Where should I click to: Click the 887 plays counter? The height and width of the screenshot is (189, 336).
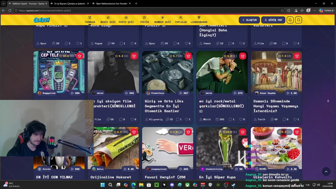pyautogui.click(x=183, y=93)
